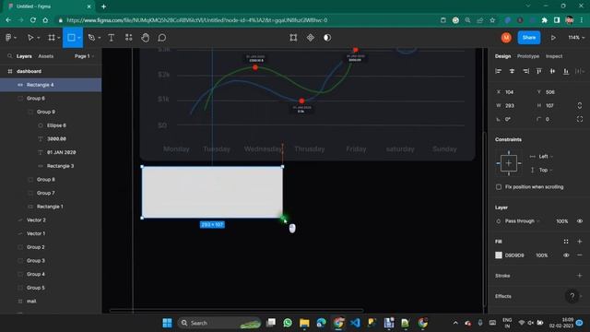This screenshot has width=590, height=332.
Task: Switch to the Design tab
Action: 503,56
